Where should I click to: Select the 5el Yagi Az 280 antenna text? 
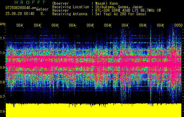(121, 14)
